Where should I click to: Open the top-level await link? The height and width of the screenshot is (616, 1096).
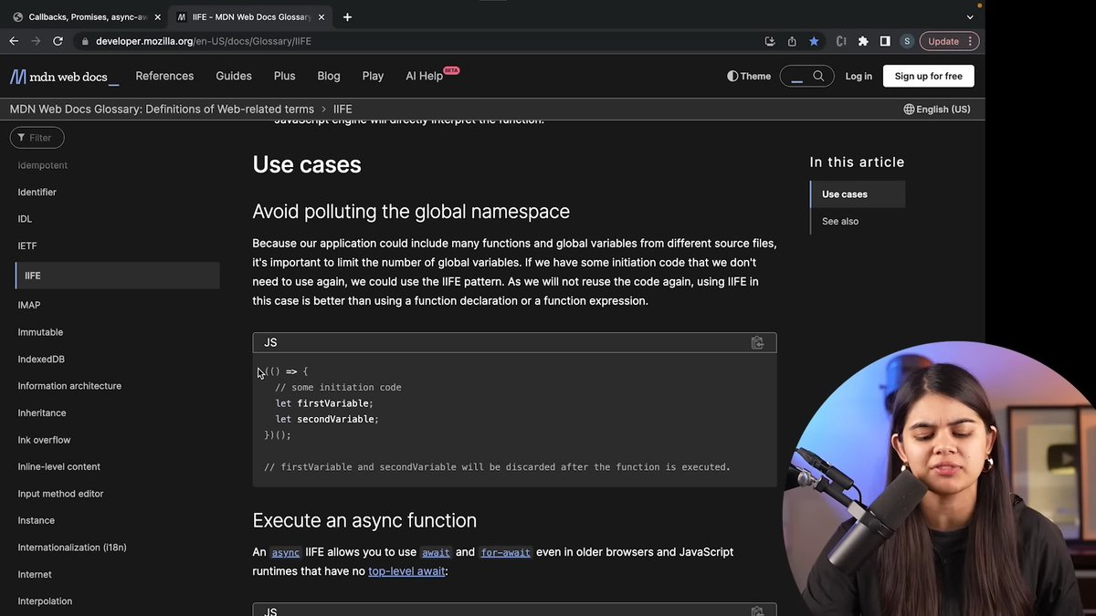coord(406,571)
